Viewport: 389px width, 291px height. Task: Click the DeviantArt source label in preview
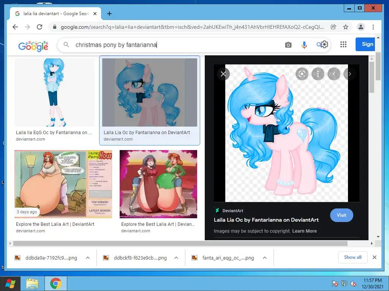233,211
